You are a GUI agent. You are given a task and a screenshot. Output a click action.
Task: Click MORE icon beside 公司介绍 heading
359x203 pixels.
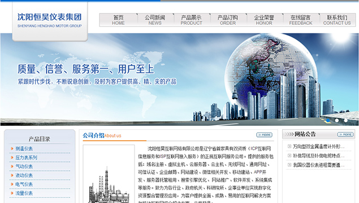(x=264, y=135)
